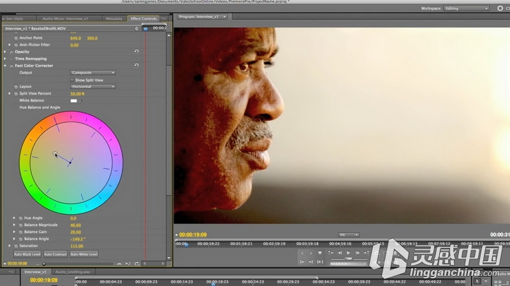Click the Balance Angle value
This screenshot has height=286, width=510.
pos(78,239)
